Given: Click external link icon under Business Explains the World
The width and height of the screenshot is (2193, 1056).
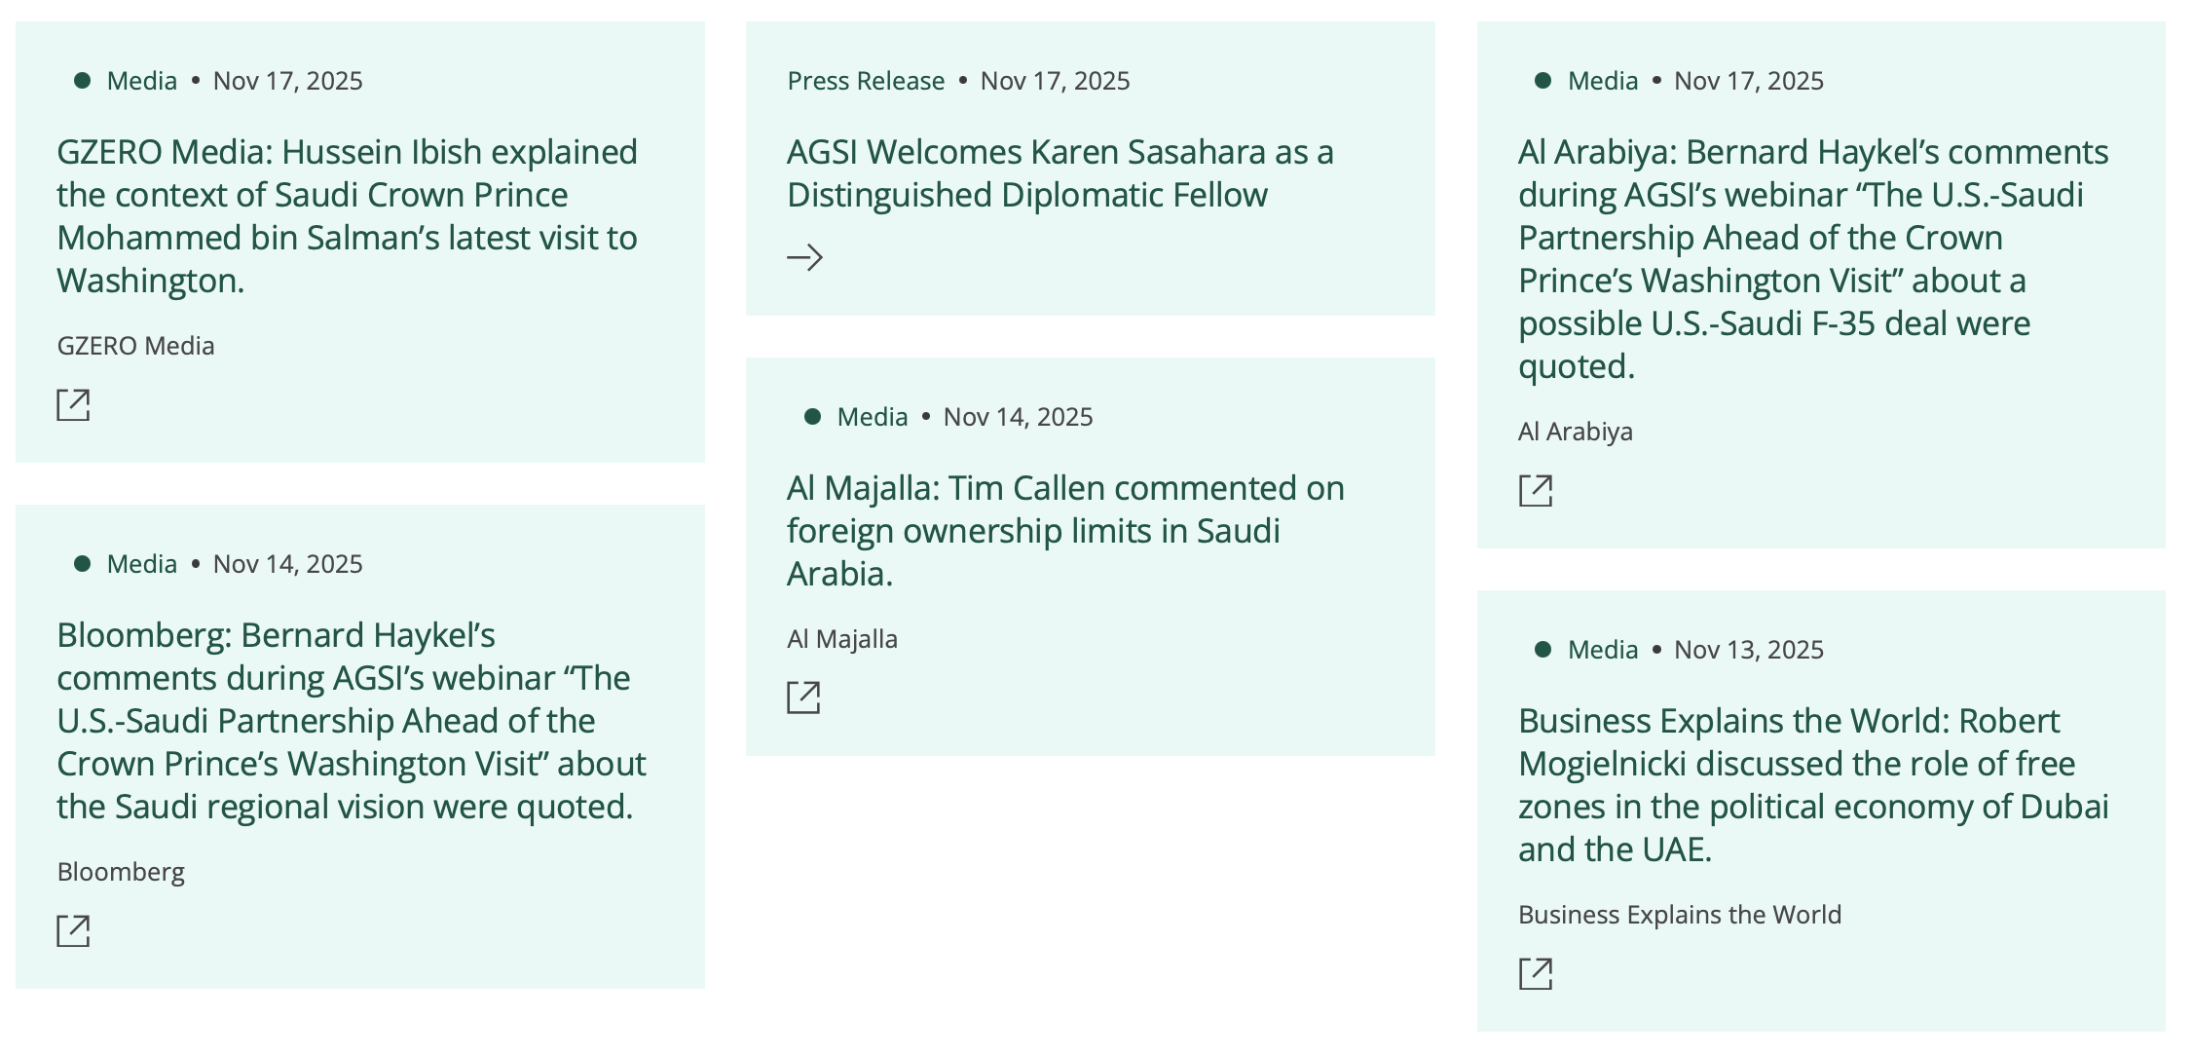Looking at the screenshot, I should [1535, 973].
